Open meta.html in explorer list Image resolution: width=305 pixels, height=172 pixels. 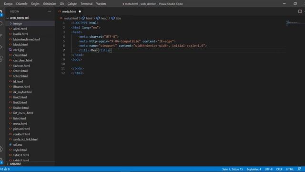[20, 123]
